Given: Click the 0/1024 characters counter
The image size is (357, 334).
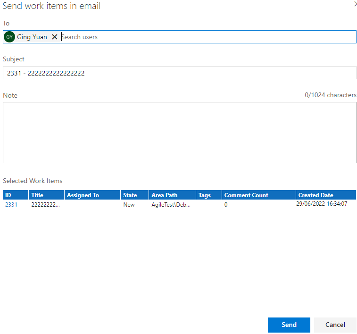Looking at the screenshot, I should click(331, 95).
